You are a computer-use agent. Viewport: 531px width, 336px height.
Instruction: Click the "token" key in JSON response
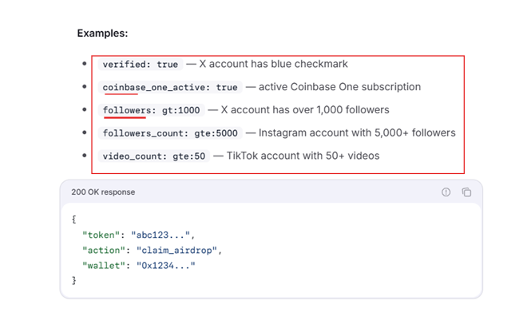point(101,235)
